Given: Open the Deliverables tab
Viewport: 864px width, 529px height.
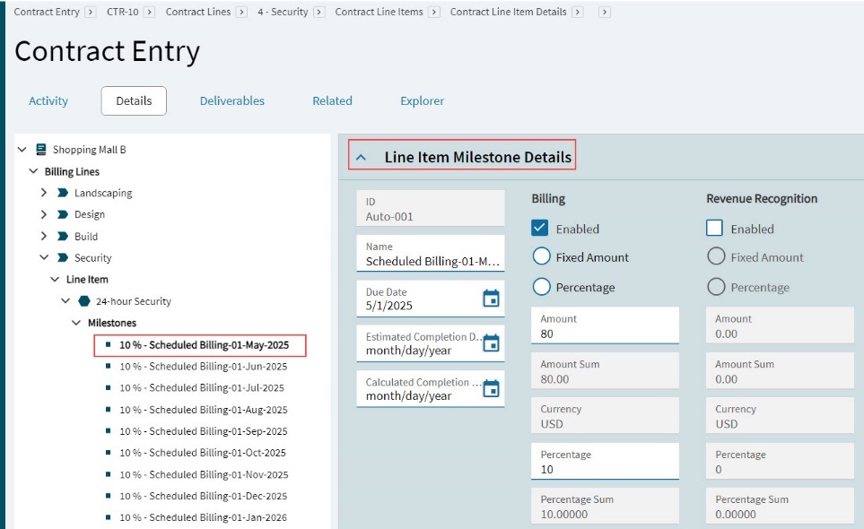Looking at the screenshot, I should coord(232,100).
